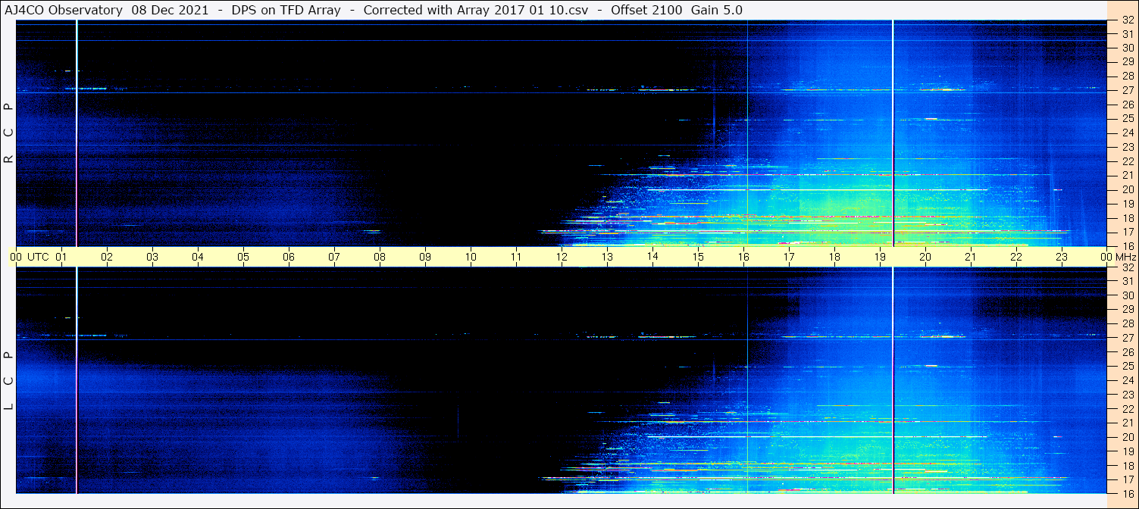The width and height of the screenshot is (1139, 509).
Task: Click the 'AJ4CO Observatory' title text
Action: [65, 11]
